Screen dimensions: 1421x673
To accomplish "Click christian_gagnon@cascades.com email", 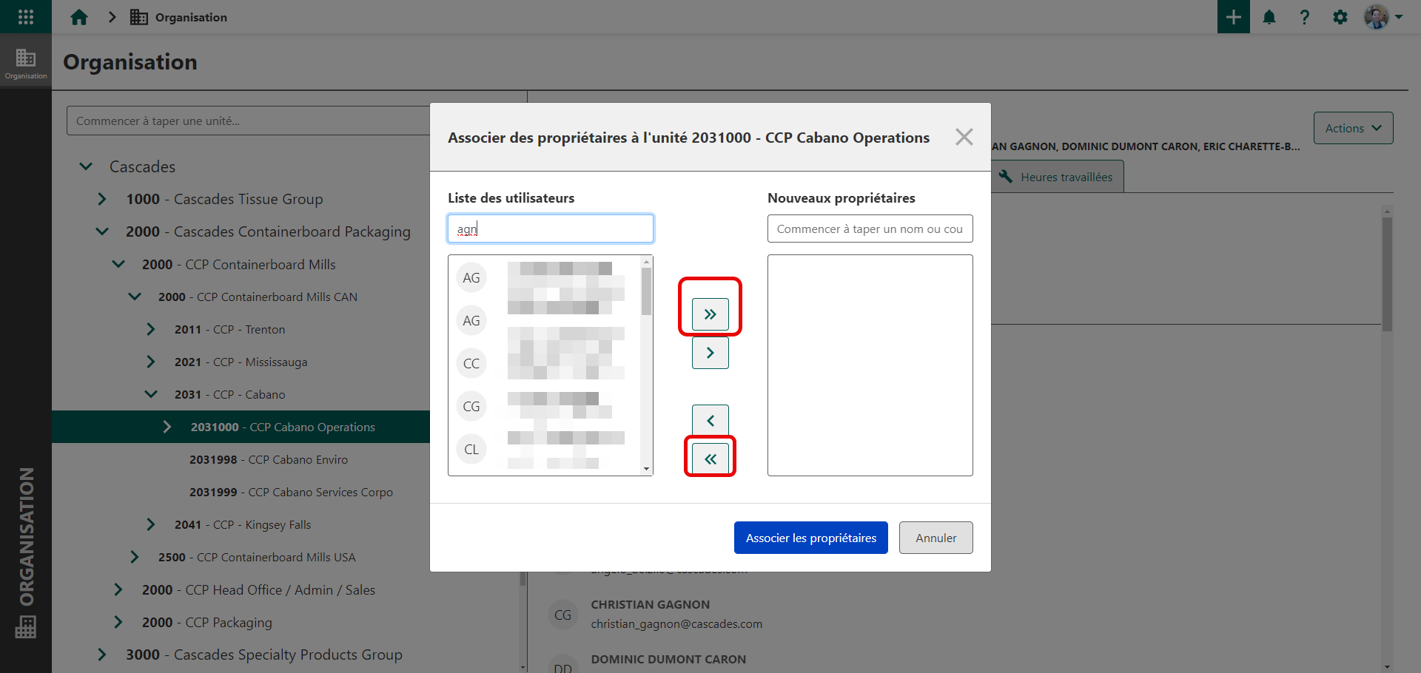I will coord(676,623).
